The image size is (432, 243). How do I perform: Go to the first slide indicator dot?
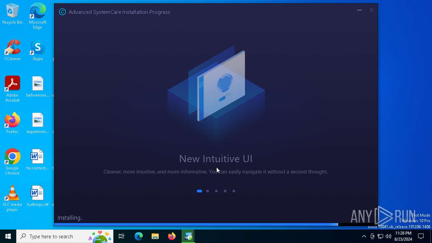coord(199,191)
